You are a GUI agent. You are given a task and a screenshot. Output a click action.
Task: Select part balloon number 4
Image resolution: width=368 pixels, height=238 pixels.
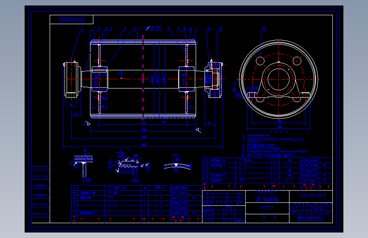(125, 28)
